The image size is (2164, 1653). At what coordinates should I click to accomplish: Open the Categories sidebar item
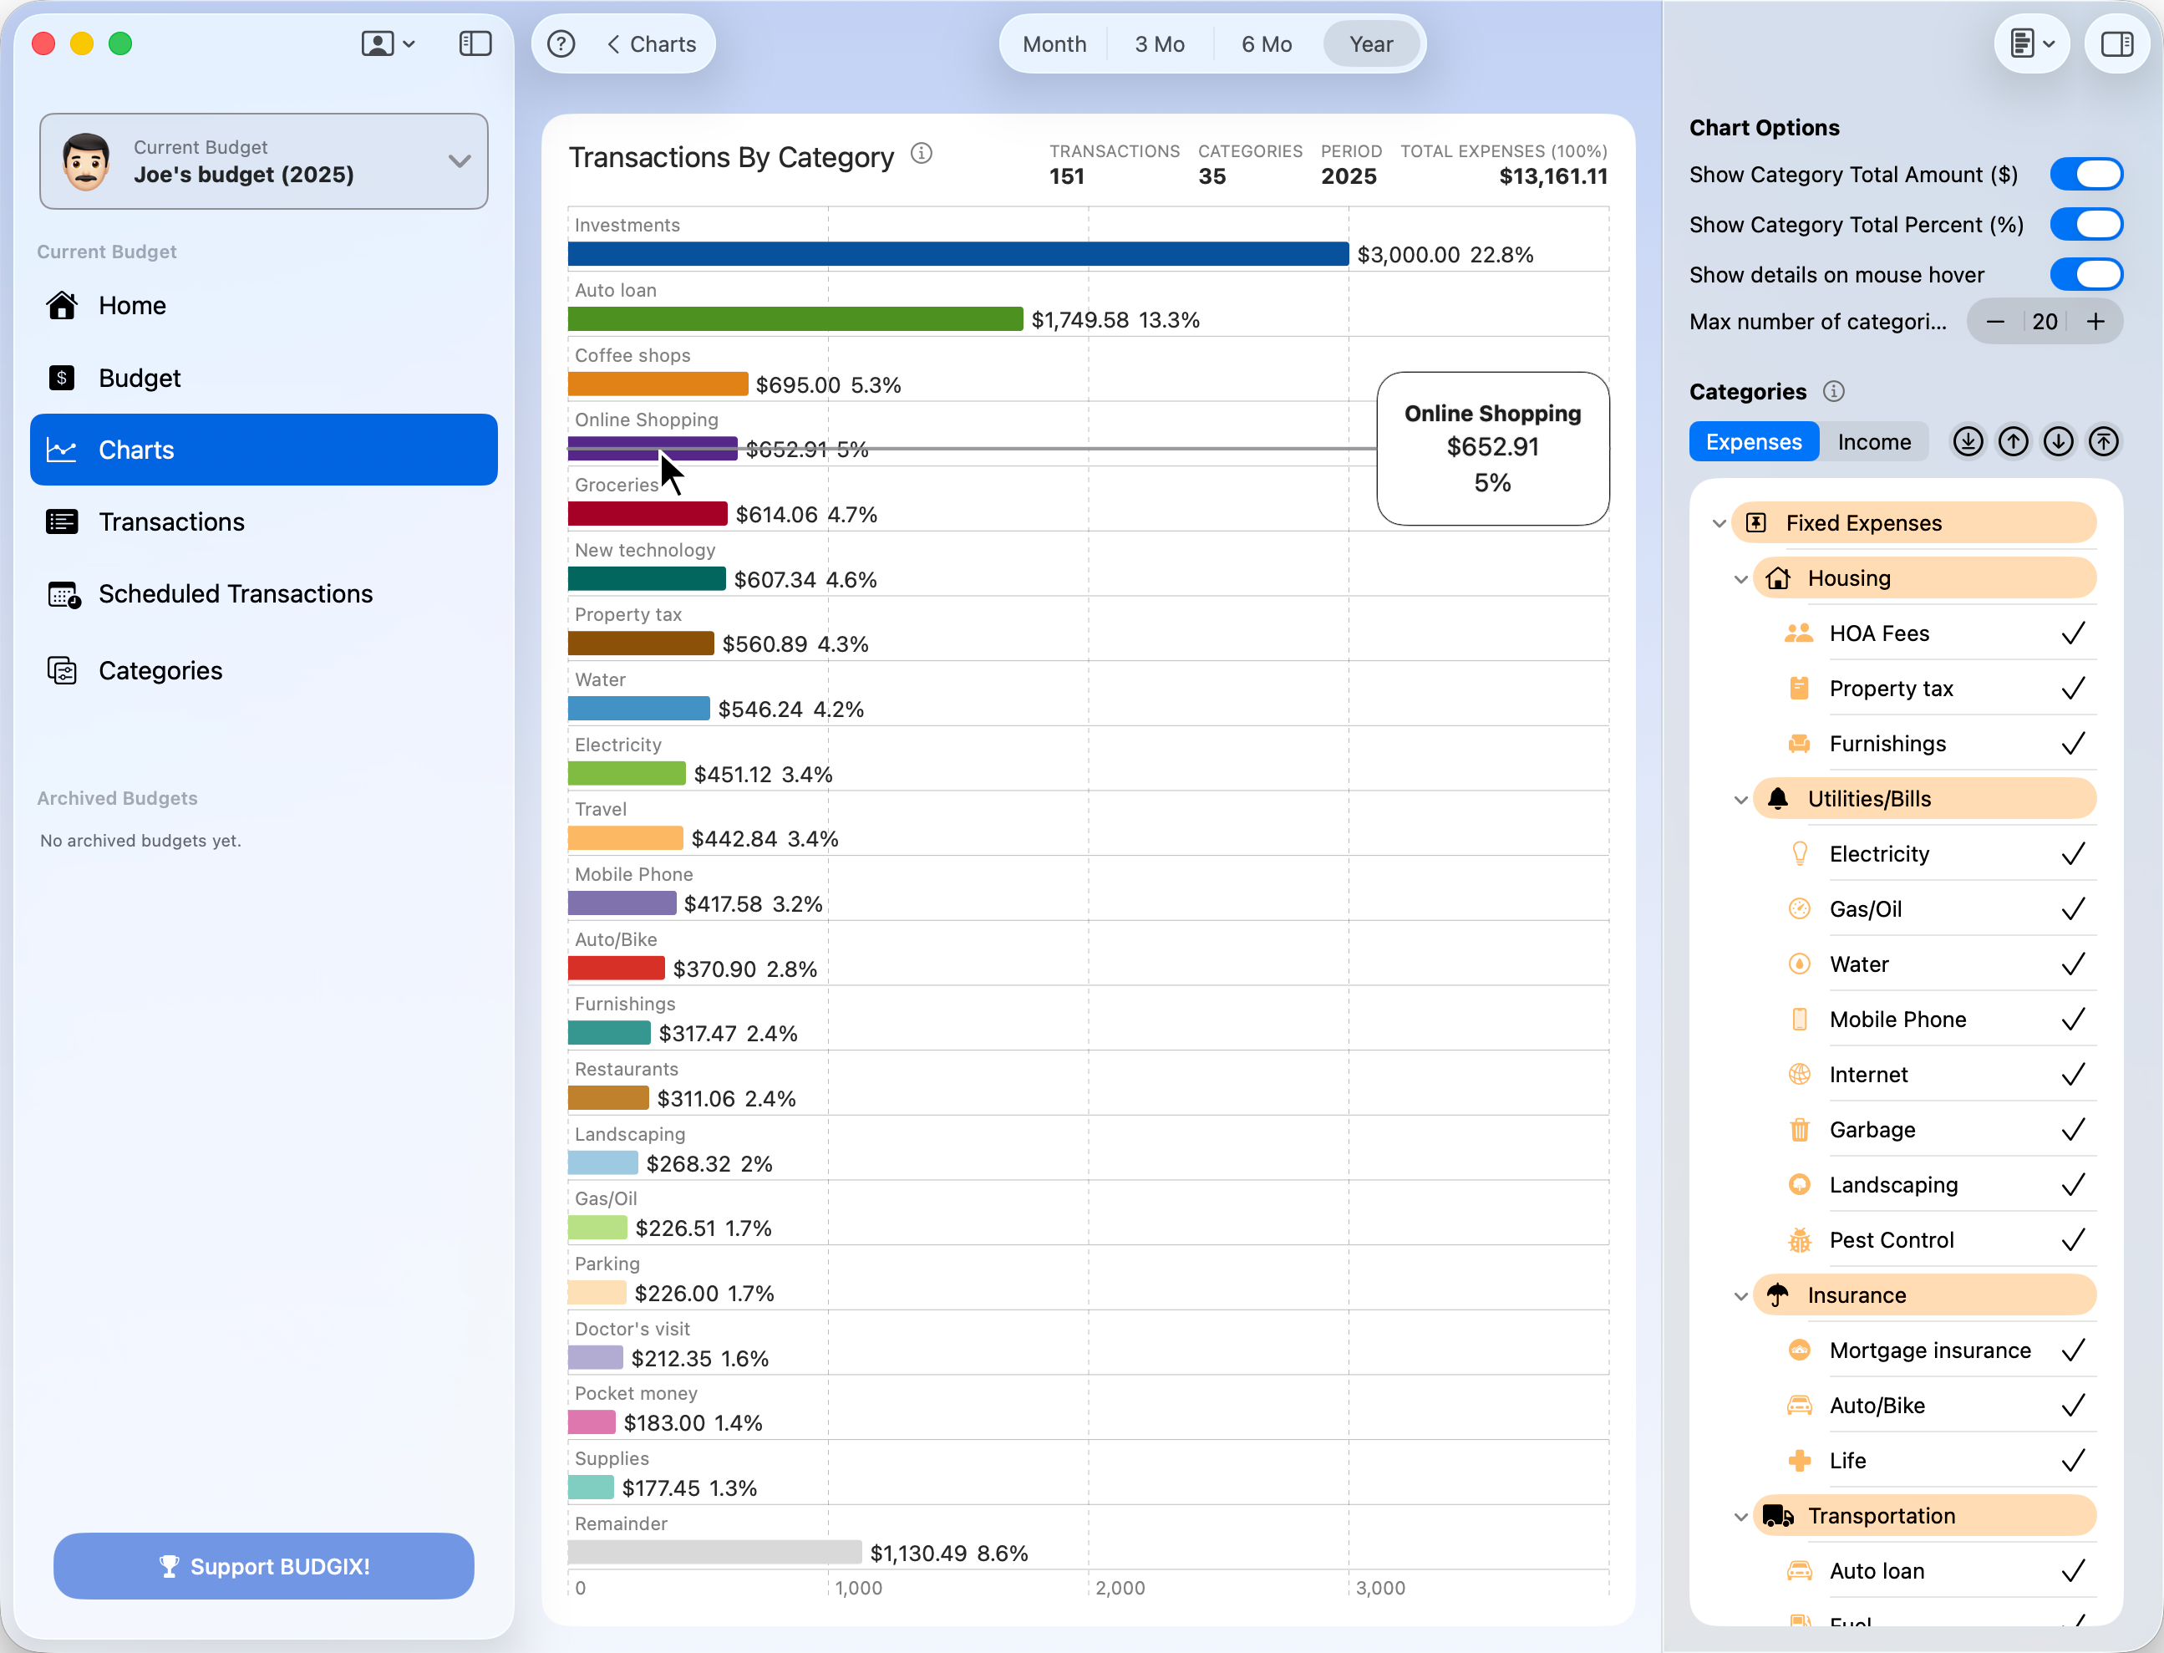pos(160,671)
